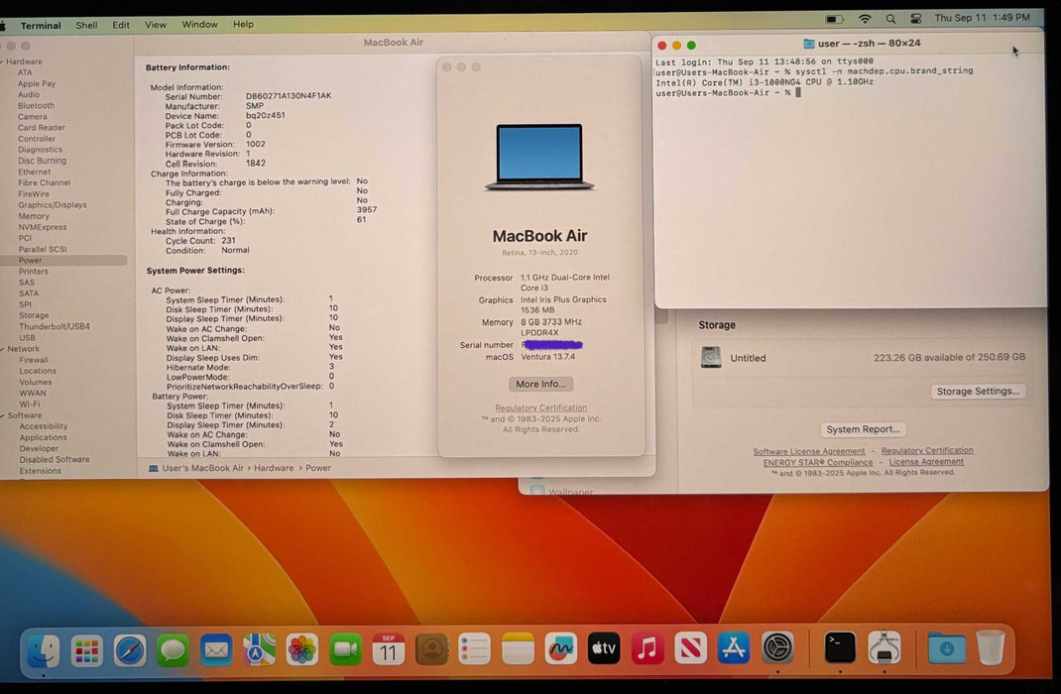Click the Storage Settings... button
The image size is (1061, 694).
pyautogui.click(x=978, y=391)
